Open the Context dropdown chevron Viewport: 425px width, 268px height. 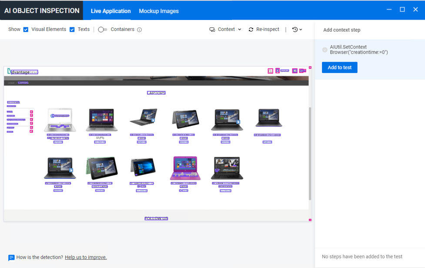[x=241, y=29]
